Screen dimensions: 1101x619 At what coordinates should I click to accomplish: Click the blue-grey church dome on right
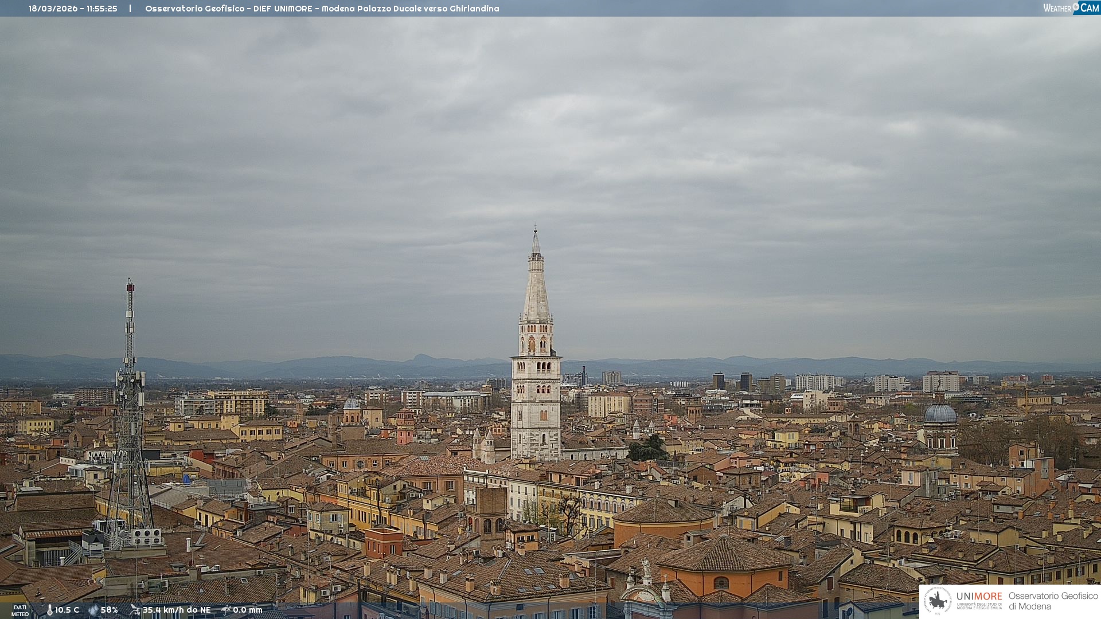(x=940, y=414)
